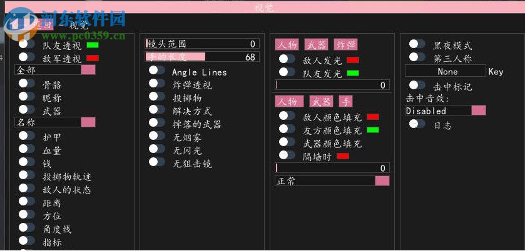This screenshot has width=525, height=251.
Task: Toggle the 投掷物轨迹 switch
Action: pos(27,175)
